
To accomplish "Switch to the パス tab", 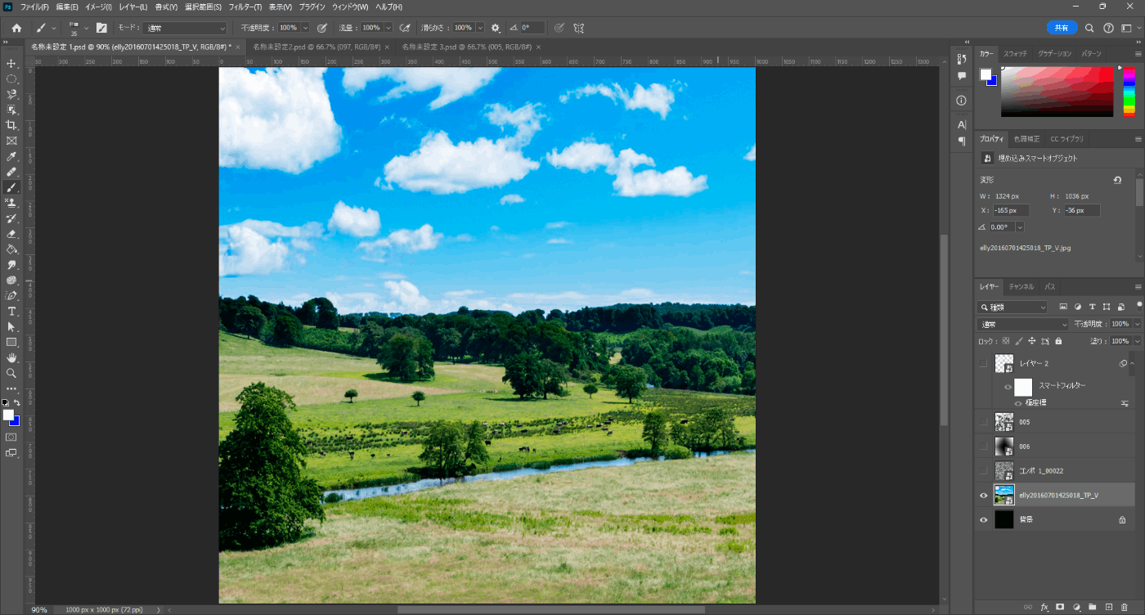I will pyautogui.click(x=1050, y=287).
